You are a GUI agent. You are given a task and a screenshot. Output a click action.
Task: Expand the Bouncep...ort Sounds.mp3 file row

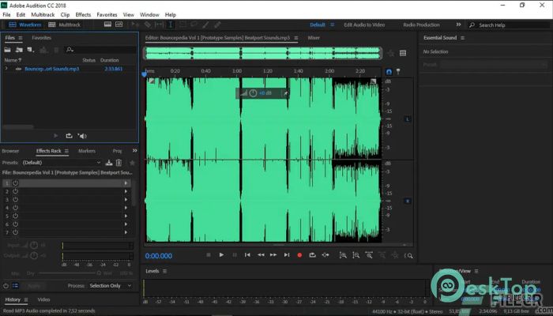tap(6, 69)
